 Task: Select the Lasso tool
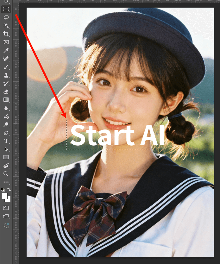point(6,17)
